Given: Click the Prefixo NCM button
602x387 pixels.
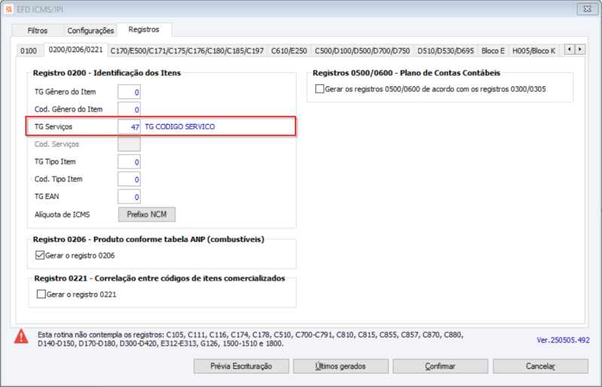Looking at the screenshot, I should coord(147,214).
